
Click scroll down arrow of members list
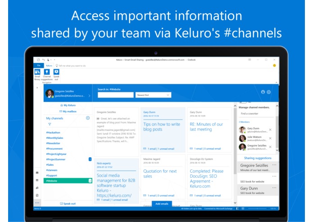(x=277, y=150)
